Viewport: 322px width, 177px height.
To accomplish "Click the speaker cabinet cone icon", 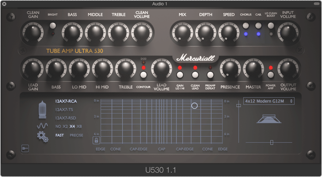I will click(x=269, y=119).
